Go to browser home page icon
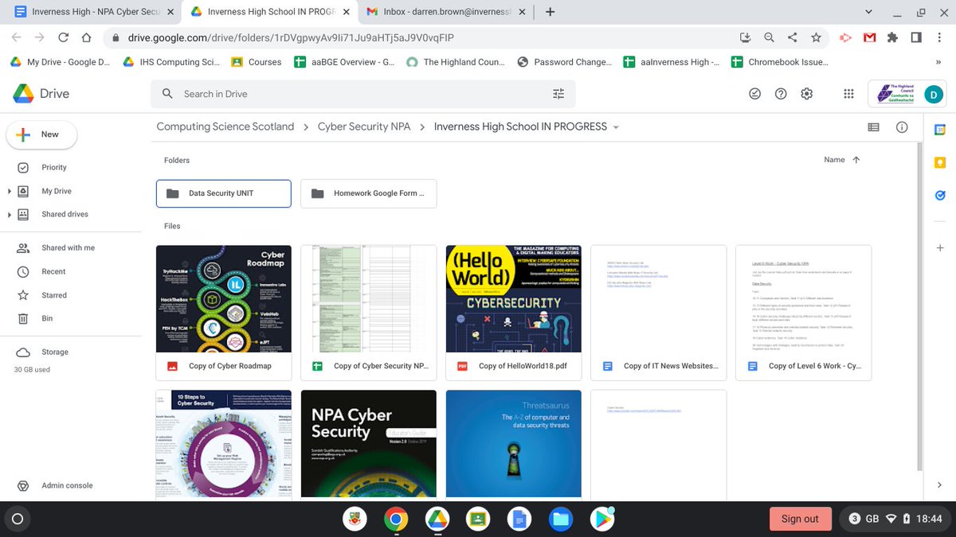 click(88, 37)
